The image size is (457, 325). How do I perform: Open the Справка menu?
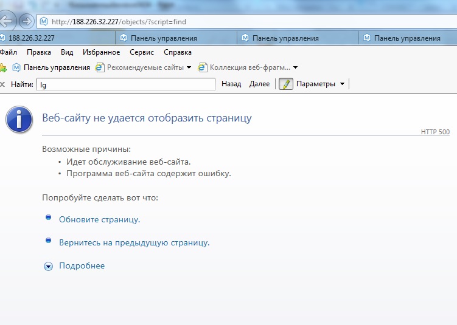[178, 52]
